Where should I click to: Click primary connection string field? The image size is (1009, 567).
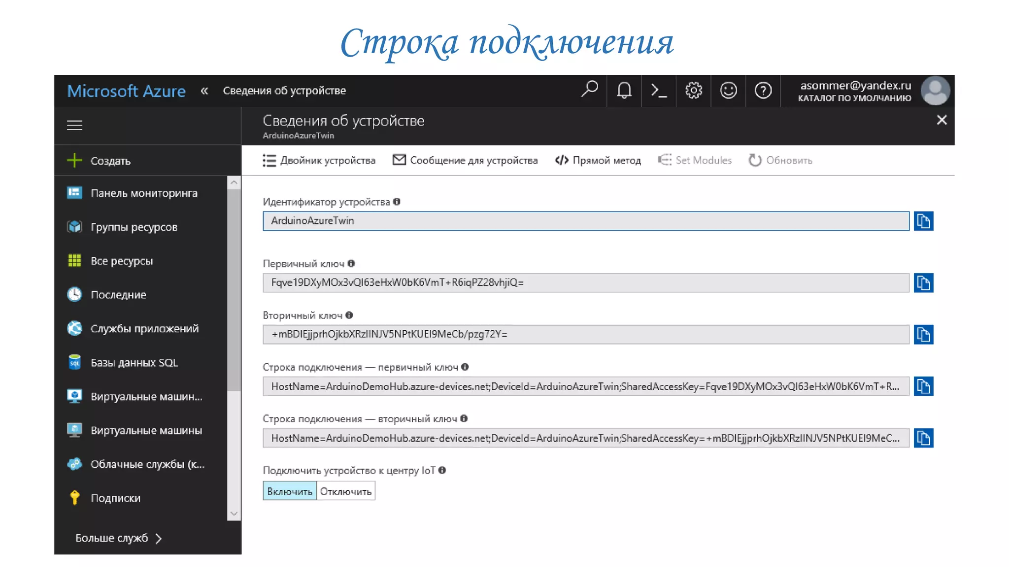pos(586,386)
